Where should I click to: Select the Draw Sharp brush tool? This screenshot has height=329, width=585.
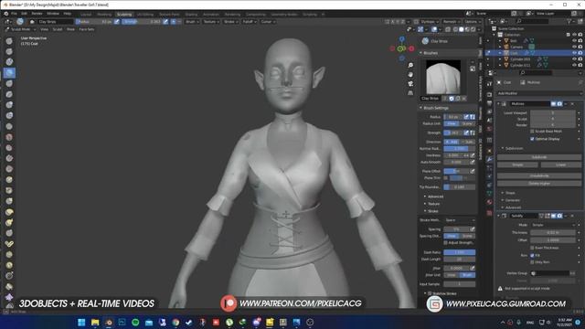(x=9, y=51)
